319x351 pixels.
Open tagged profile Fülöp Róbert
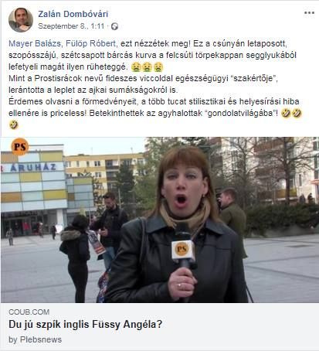point(90,43)
